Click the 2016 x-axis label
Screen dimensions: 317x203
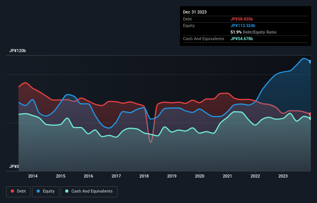click(88, 176)
